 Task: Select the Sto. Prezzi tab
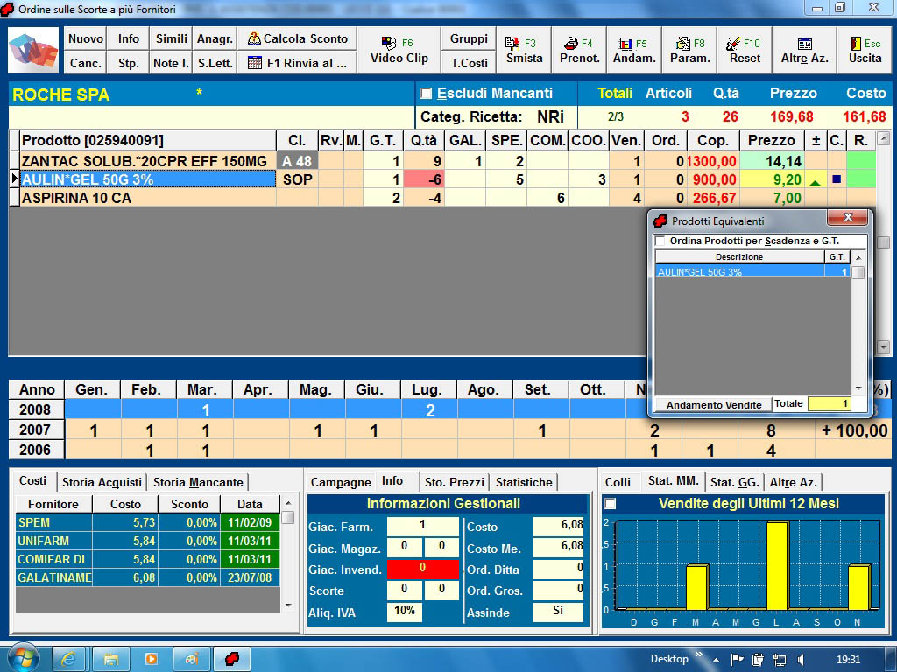(x=454, y=482)
